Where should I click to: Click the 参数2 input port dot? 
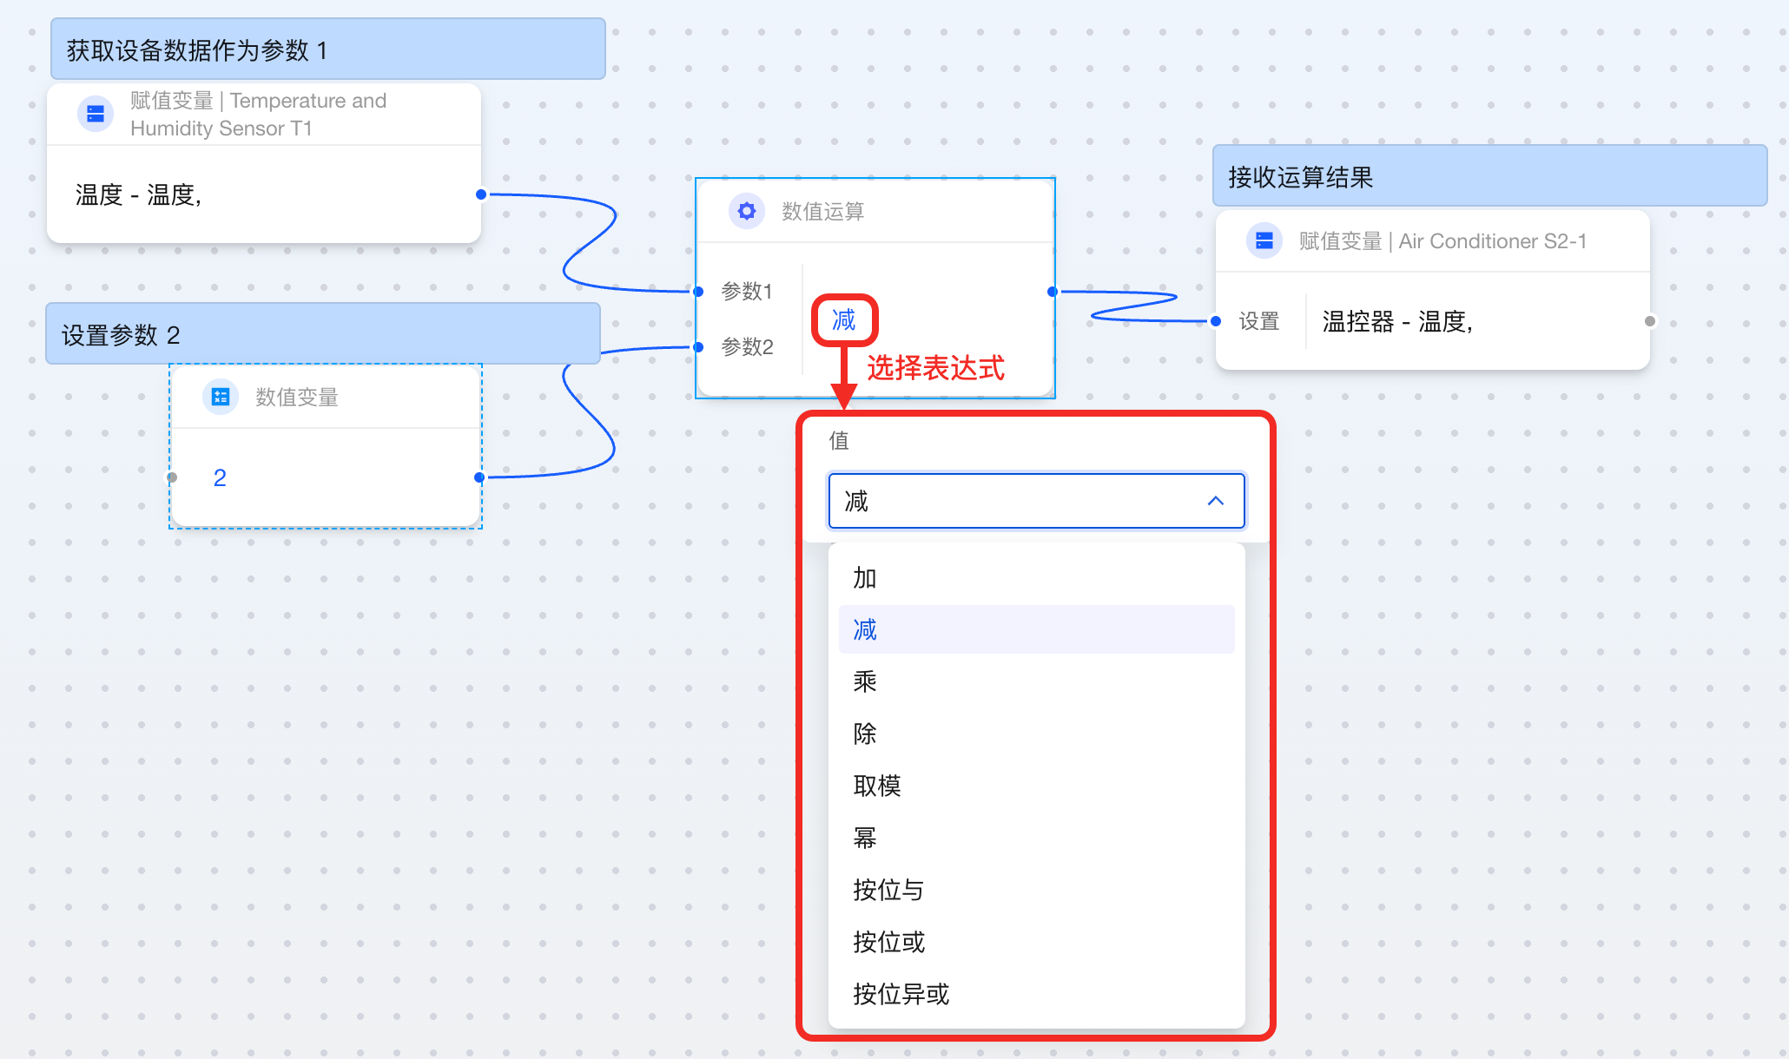pyautogui.click(x=698, y=347)
